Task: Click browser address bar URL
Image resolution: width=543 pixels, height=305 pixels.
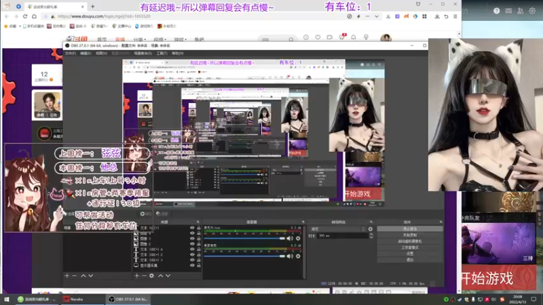Action: pos(104,16)
